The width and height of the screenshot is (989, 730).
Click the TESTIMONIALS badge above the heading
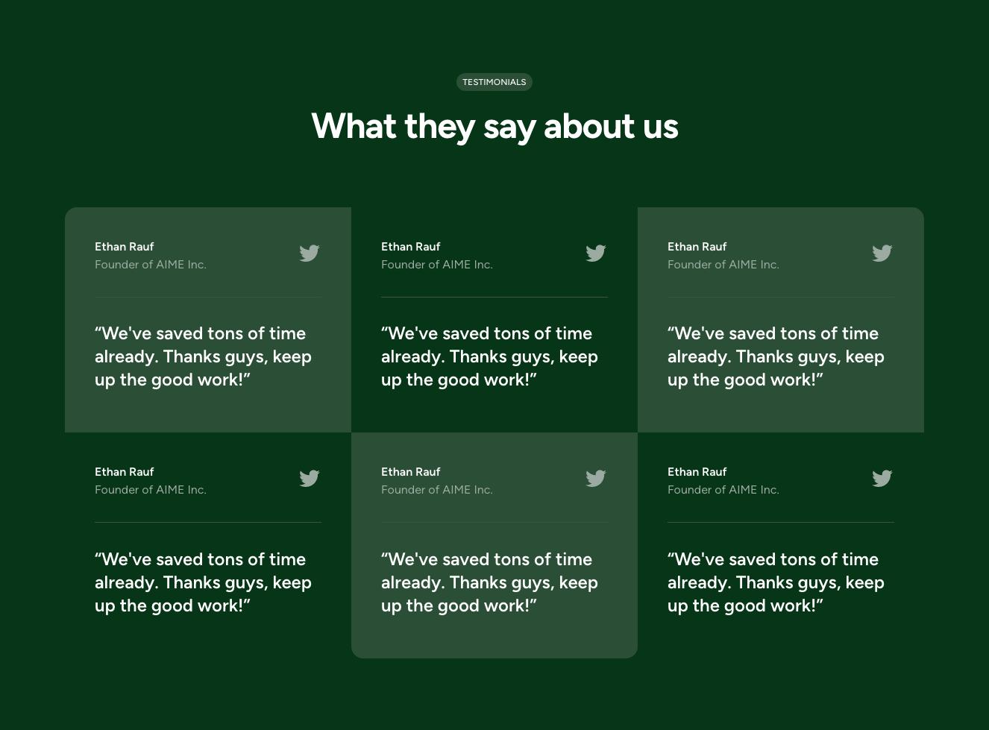click(x=494, y=82)
